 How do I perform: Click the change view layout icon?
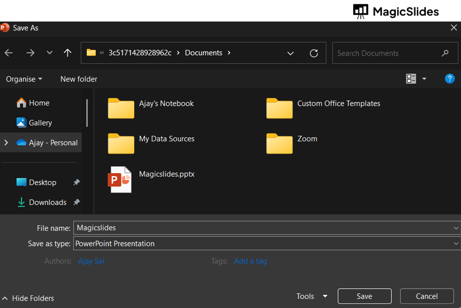tap(411, 79)
